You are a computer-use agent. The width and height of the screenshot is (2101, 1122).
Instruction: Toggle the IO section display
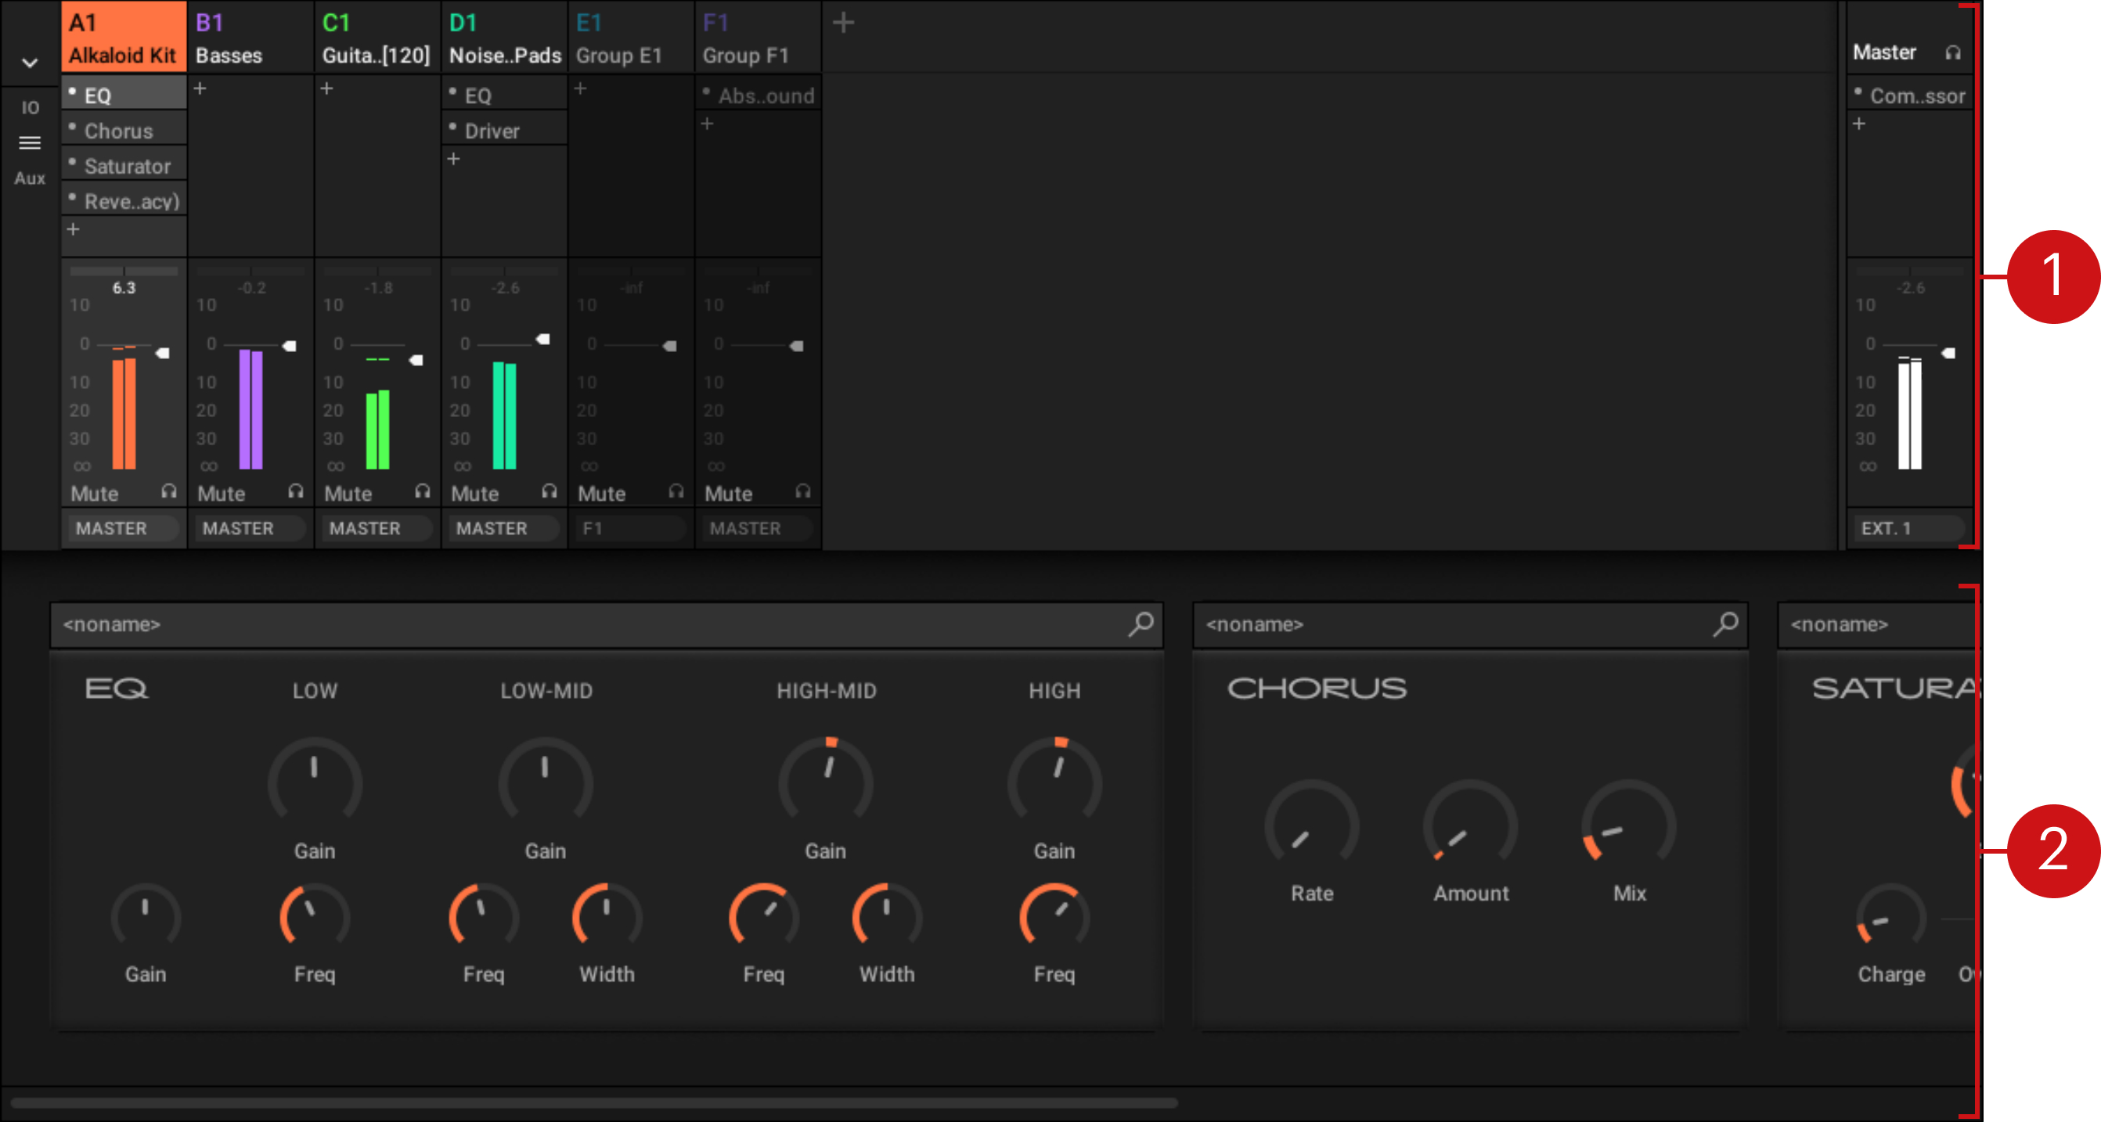point(30,108)
